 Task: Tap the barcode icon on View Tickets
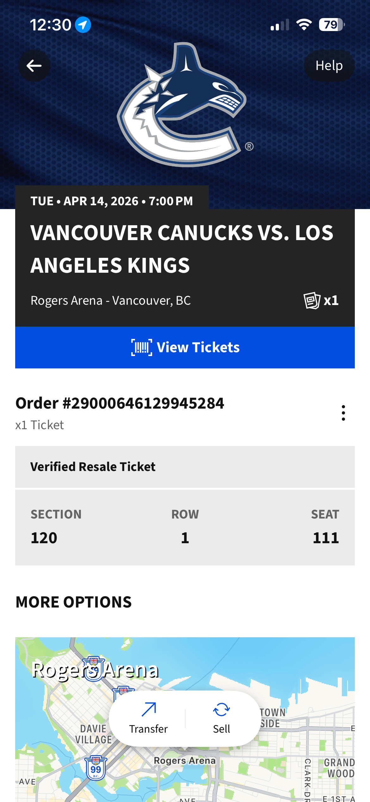[141, 347]
